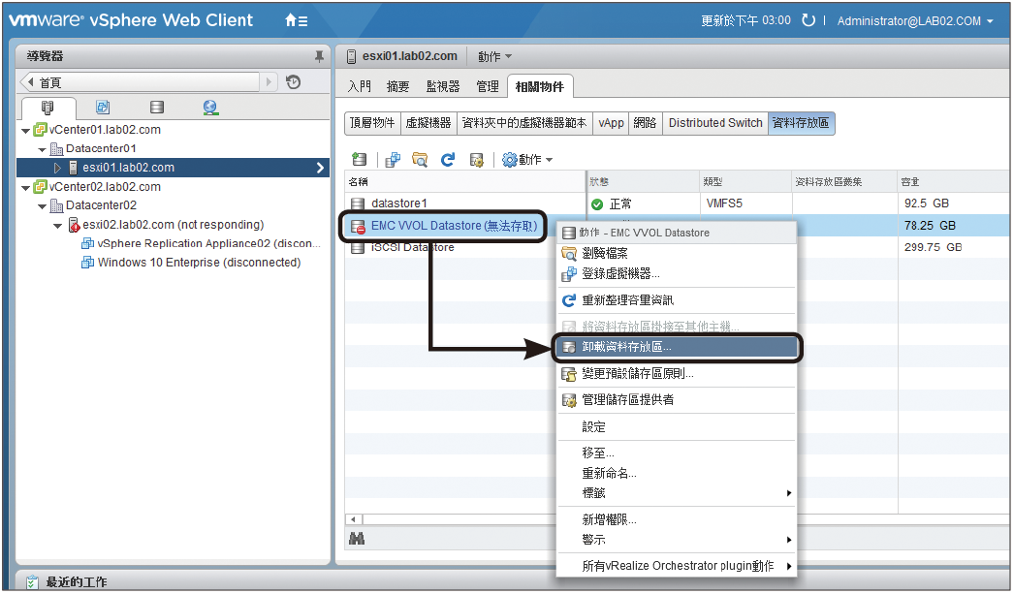Open the 管理 tab

tap(488, 86)
